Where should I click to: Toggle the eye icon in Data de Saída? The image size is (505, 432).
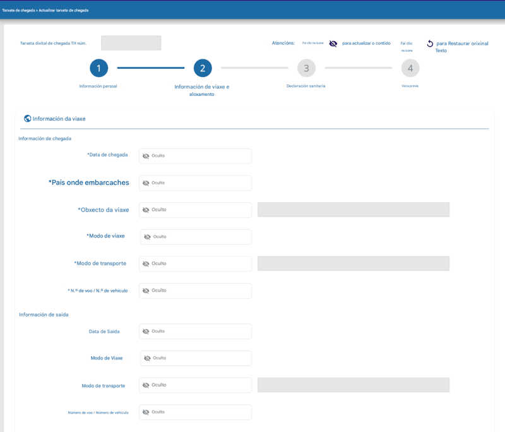[146, 331]
